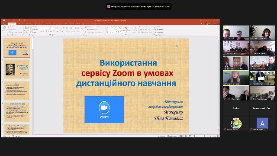This screenshot has height=156, width=277.
Task: Copy selection using the ribbon Copy icon
Action: (x=13, y=29)
